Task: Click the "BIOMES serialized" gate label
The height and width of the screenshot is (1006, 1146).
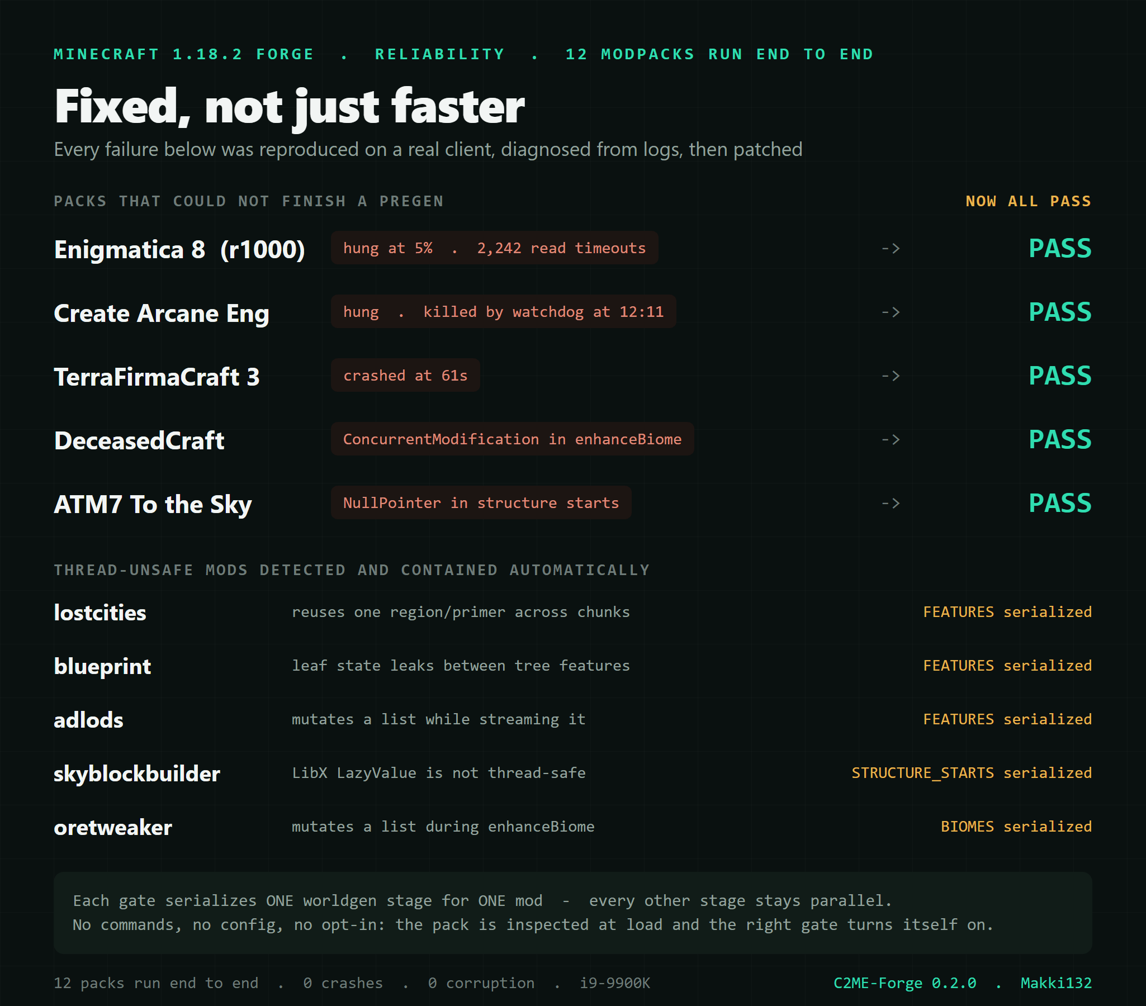Action: [x=1016, y=827]
